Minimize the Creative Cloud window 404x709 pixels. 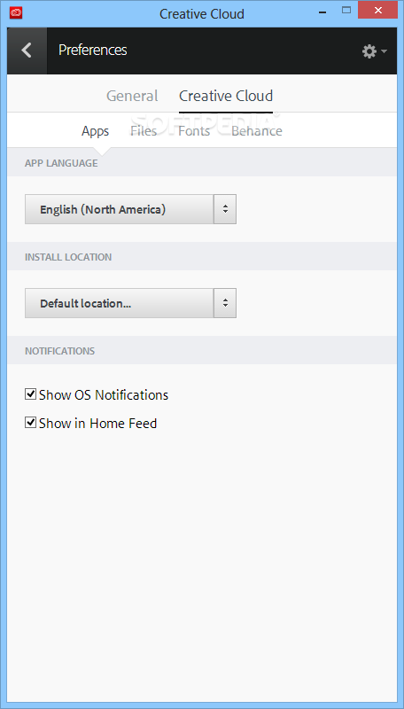click(x=322, y=12)
